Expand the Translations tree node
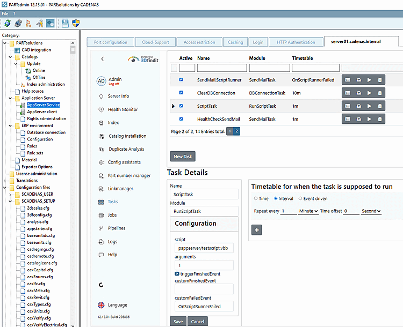 [5, 181]
